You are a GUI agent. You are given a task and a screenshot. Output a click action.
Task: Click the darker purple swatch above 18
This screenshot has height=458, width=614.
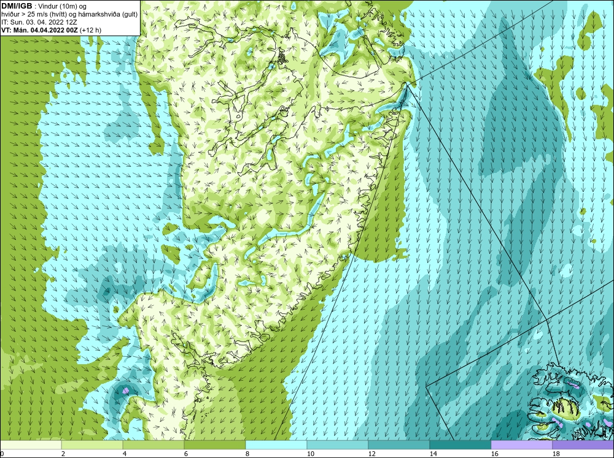(583, 445)
